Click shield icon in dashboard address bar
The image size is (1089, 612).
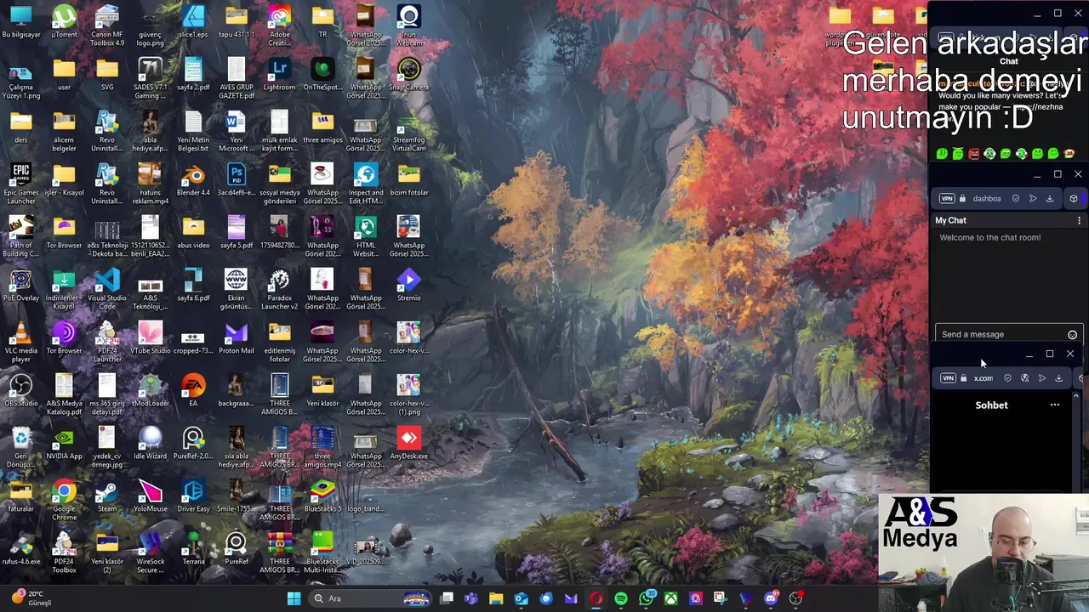point(1015,198)
